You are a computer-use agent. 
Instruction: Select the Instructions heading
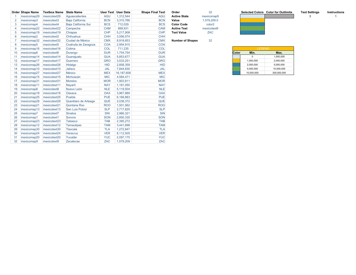(x=336, y=12)
